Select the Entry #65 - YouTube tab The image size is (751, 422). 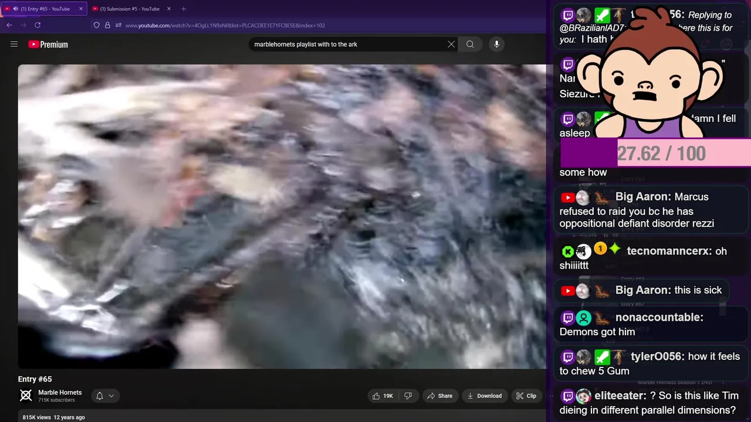coord(43,9)
